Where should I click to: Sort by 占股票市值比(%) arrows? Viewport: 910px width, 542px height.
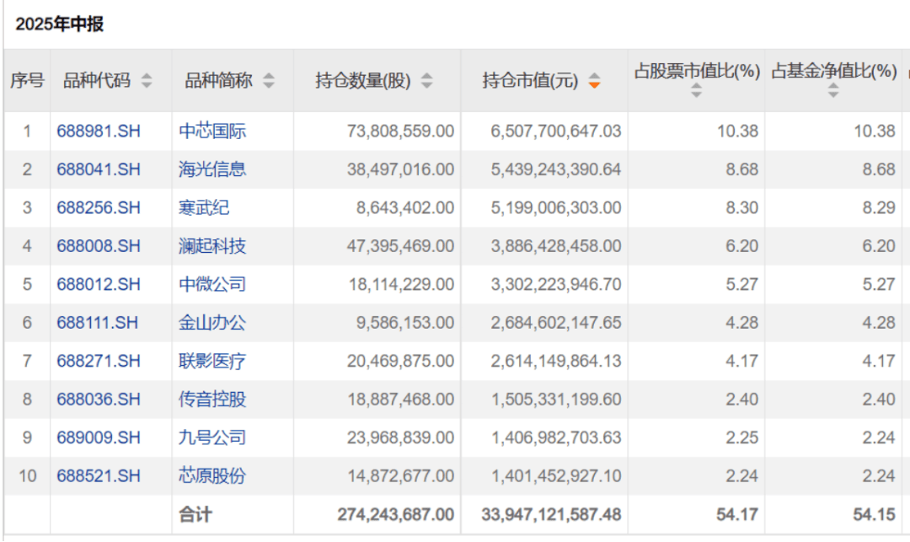coord(696,91)
